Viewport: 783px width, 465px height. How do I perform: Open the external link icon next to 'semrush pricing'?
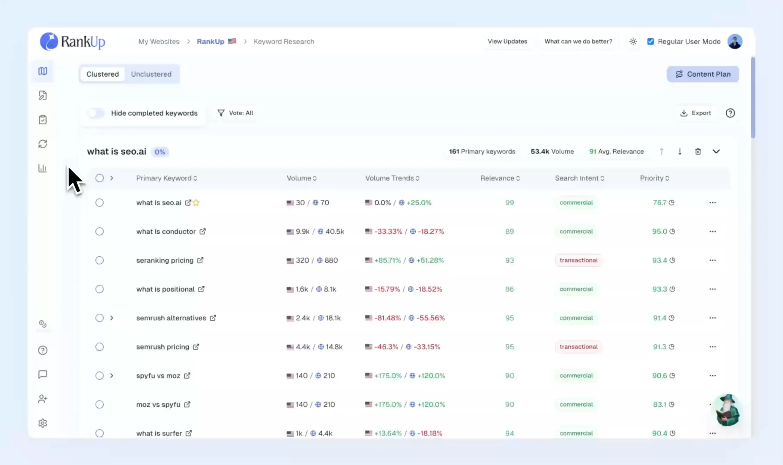coord(196,347)
